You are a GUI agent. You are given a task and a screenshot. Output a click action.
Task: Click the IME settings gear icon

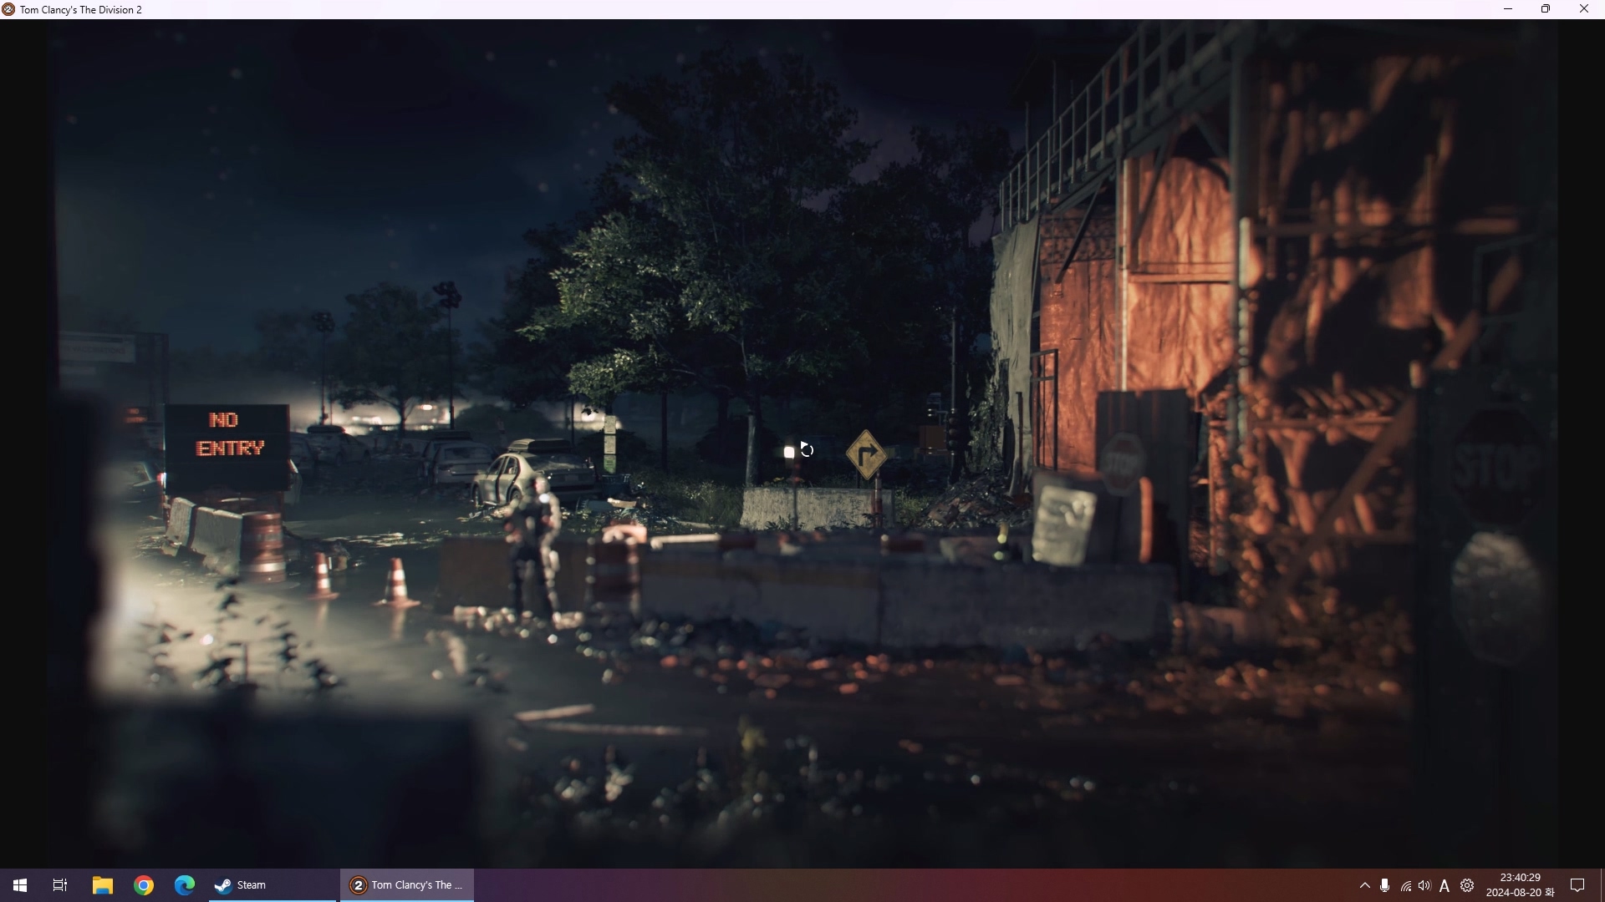[1467, 885]
